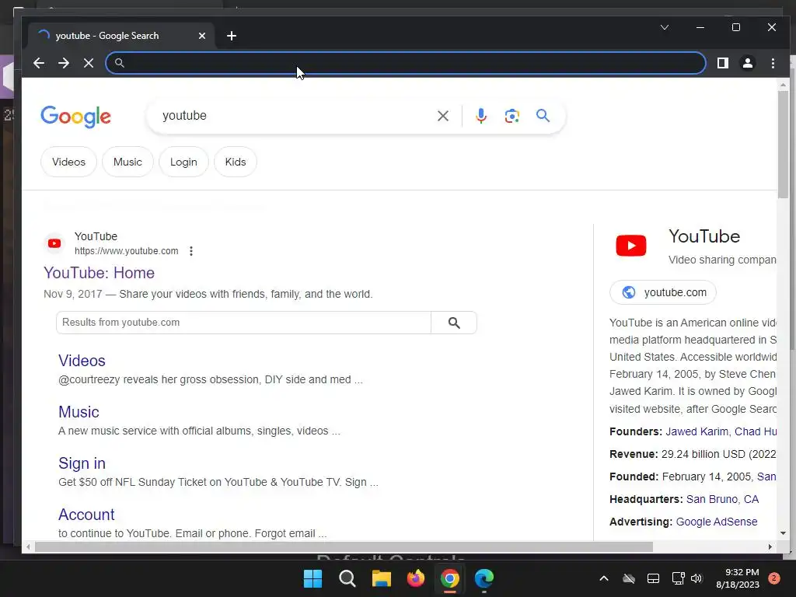Open the Chrome profile menu
The width and height of the screenshot is (796, 597).
click(748, 63)
